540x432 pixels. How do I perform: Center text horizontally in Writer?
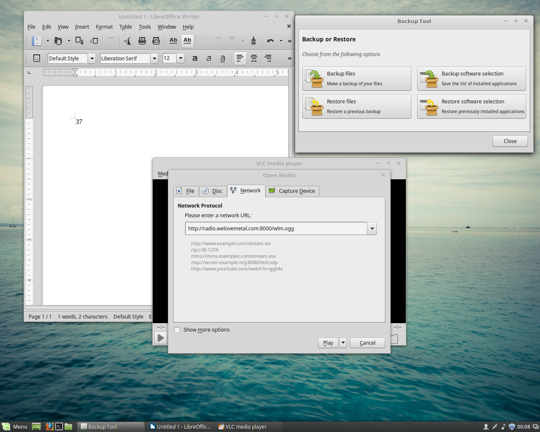coord(254,58)
